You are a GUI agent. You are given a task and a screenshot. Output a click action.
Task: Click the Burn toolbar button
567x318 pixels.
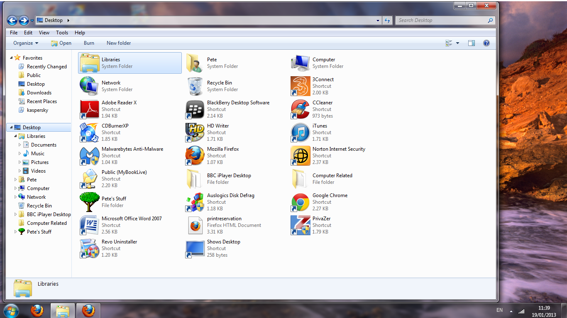pyautogui.click(x=89, y=43)
